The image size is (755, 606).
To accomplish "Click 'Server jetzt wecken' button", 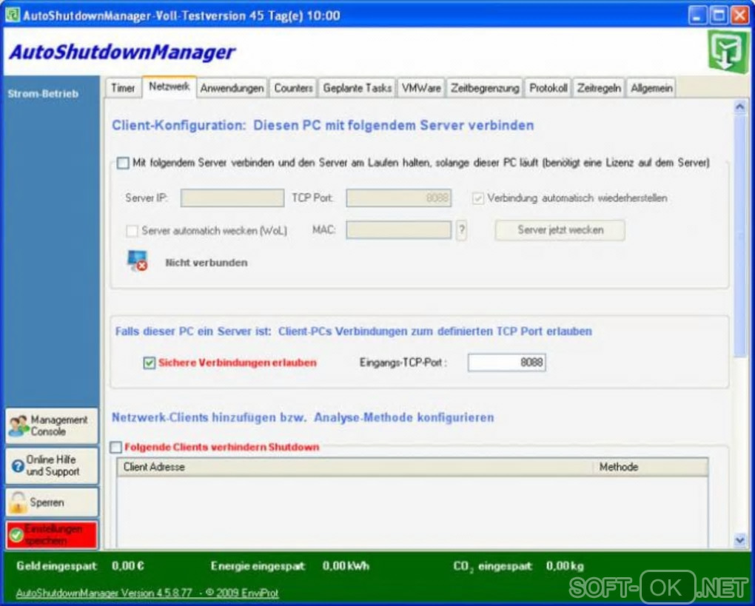I will tap(560, 230).
